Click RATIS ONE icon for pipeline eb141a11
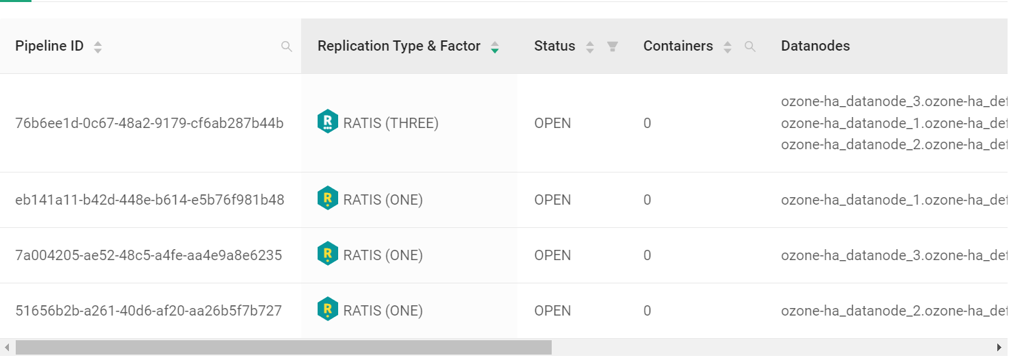Image resolution: width=1011 pixels, height=358 pixels. [x=328, y=199]
